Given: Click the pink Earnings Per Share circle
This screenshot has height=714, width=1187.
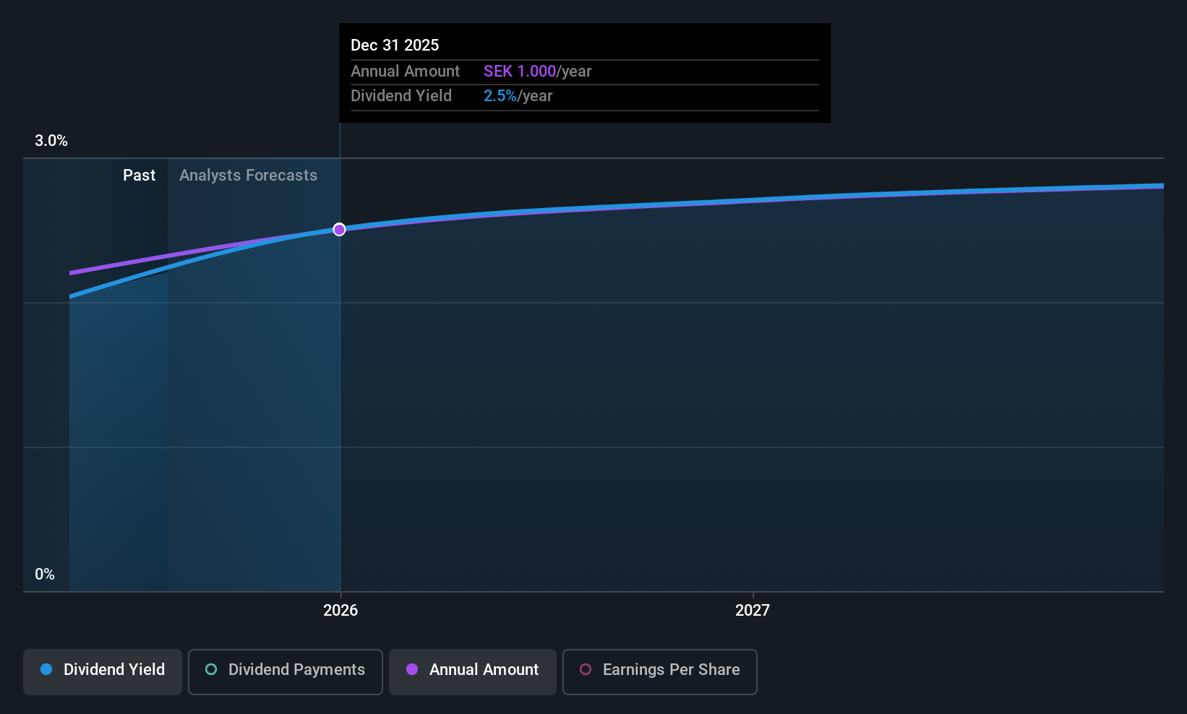Looking at the screenshot, I should 586,669.
